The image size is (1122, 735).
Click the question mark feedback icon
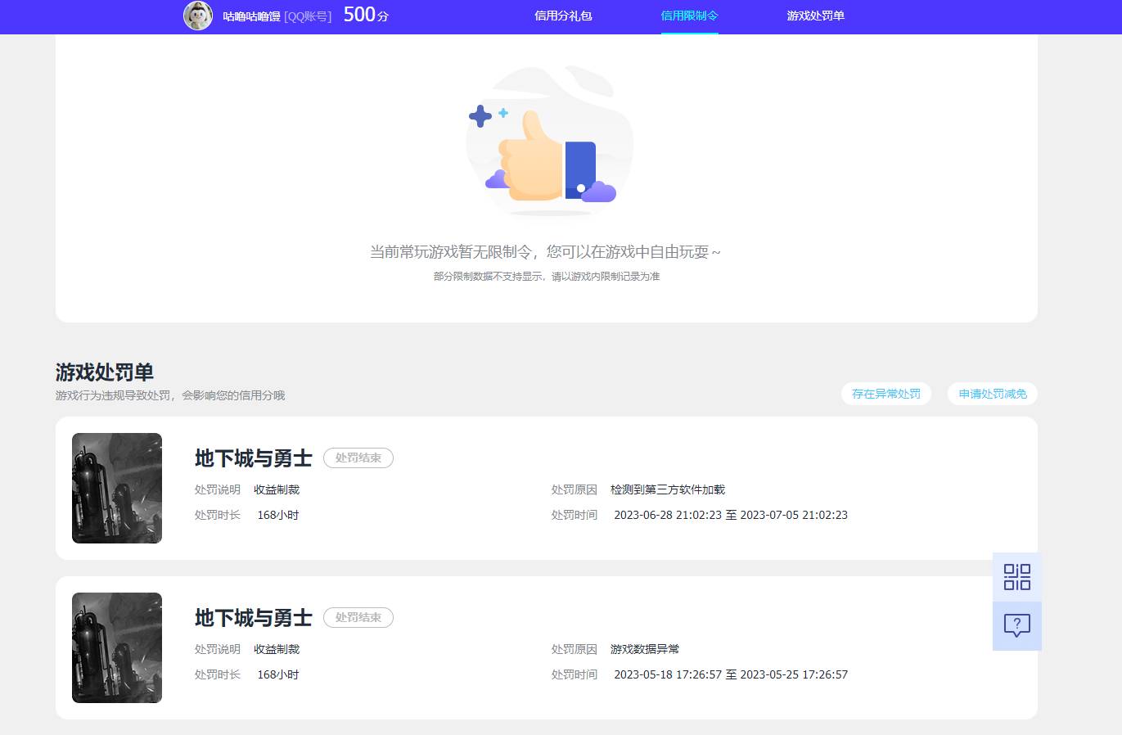(1016, 625)
